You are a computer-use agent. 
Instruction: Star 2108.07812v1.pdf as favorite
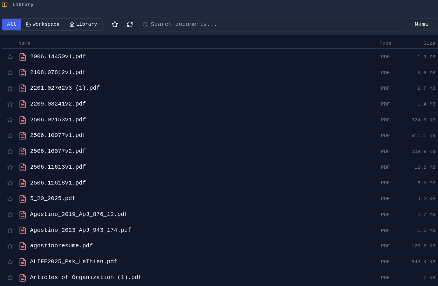pos(10,73)
